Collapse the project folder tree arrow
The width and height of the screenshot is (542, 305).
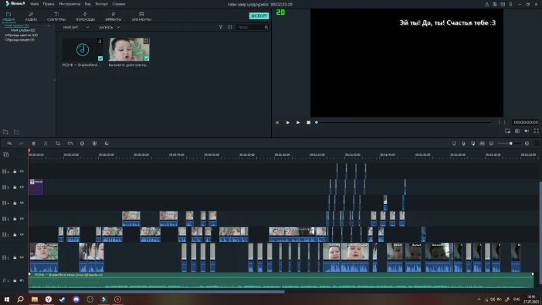pyautogui.click(x=49, y=26)
